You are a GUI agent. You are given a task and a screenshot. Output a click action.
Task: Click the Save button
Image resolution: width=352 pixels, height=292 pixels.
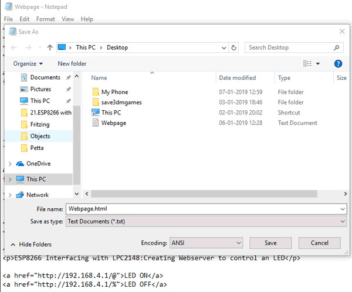tap(270, 243)
